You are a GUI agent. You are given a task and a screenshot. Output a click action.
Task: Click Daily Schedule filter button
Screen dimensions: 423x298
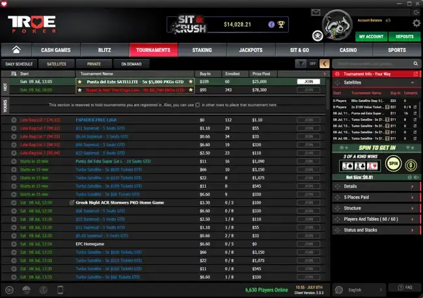coord(19,64)
